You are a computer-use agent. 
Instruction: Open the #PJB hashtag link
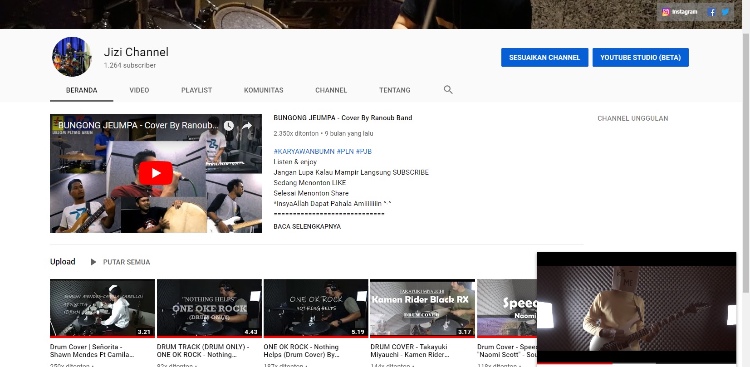pos(364,152)
